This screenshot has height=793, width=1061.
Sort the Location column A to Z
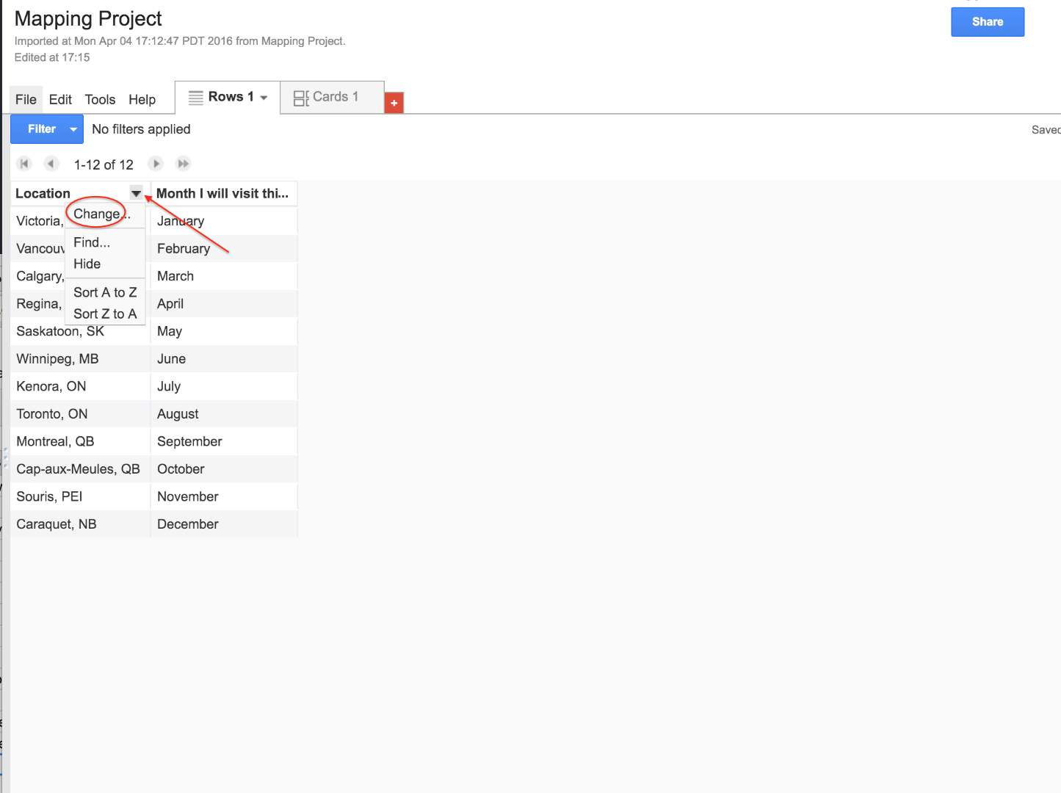coord(104,292)
